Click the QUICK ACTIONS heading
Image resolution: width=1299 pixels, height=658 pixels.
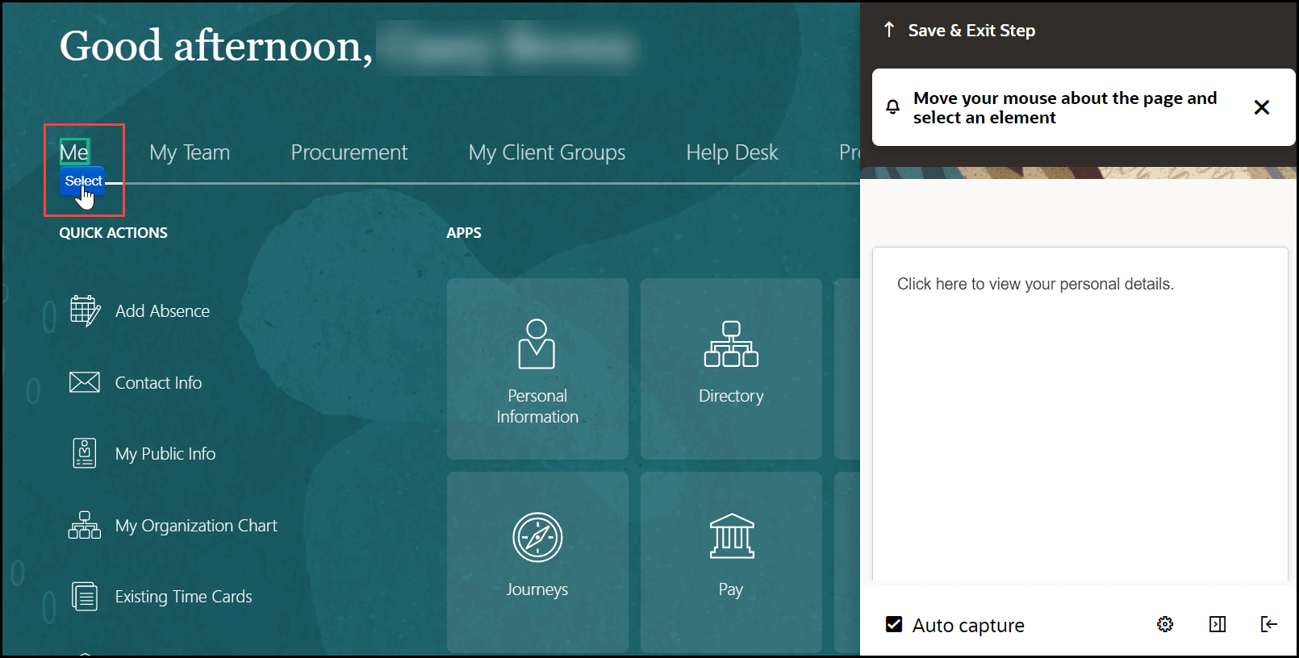pos(114,233)
